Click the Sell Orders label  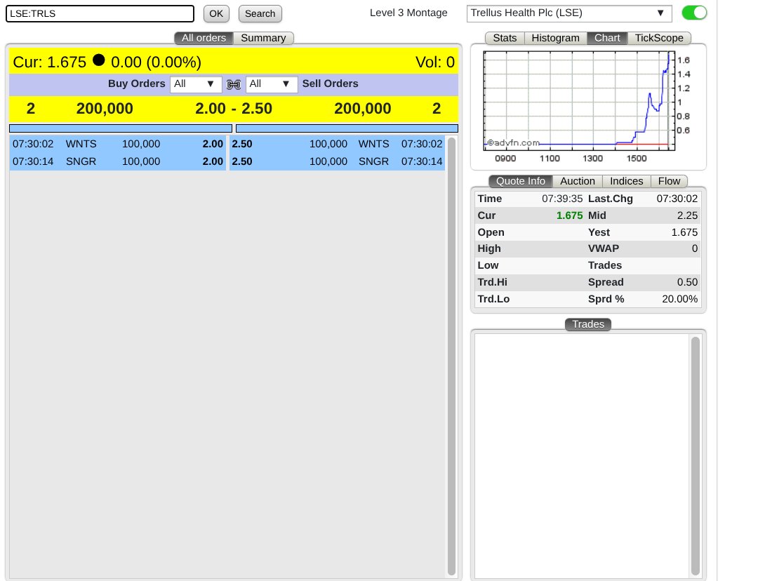coord(330,84)
